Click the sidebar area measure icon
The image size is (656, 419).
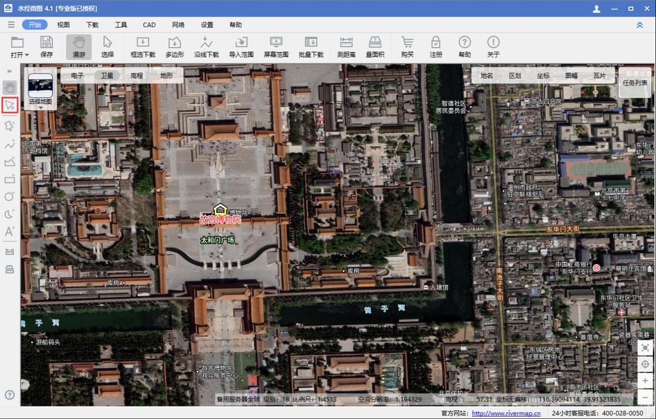click(x=10, y=269)
